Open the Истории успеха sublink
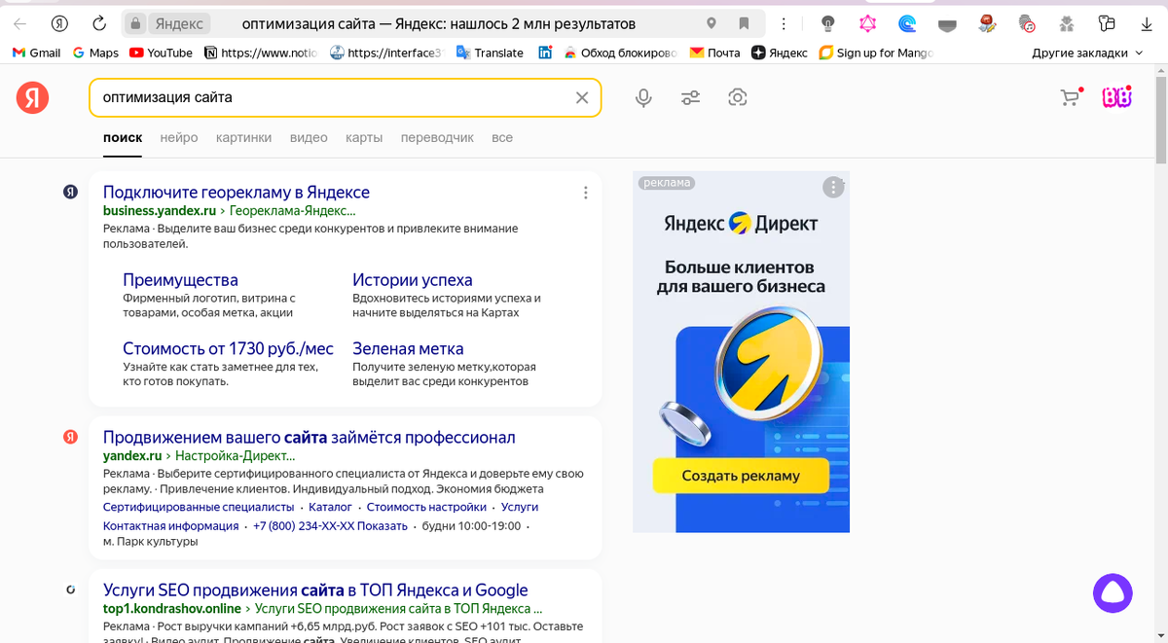Screen dimensions: 1168x643 coord(413,280)
